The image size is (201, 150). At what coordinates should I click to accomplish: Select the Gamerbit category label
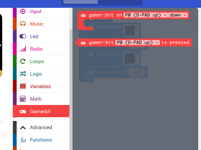(40, 112)
